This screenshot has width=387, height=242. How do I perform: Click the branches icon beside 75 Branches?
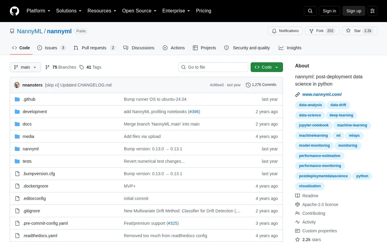47,67
